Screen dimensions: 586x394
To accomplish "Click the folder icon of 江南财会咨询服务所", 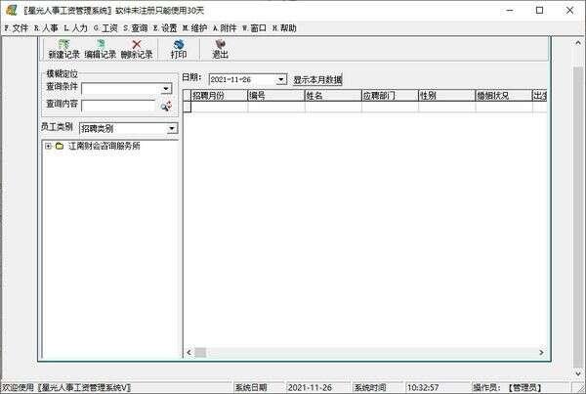I will [60, 146].
